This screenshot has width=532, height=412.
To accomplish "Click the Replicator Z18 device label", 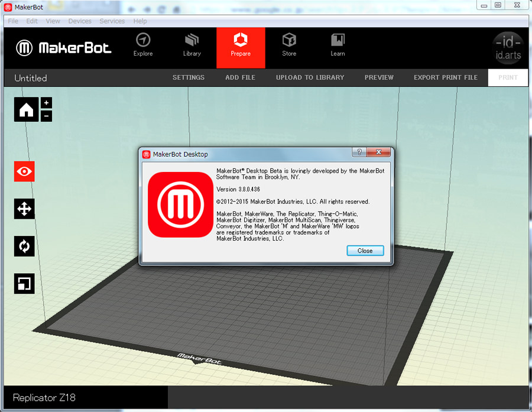I will click(x=44, y=397).
